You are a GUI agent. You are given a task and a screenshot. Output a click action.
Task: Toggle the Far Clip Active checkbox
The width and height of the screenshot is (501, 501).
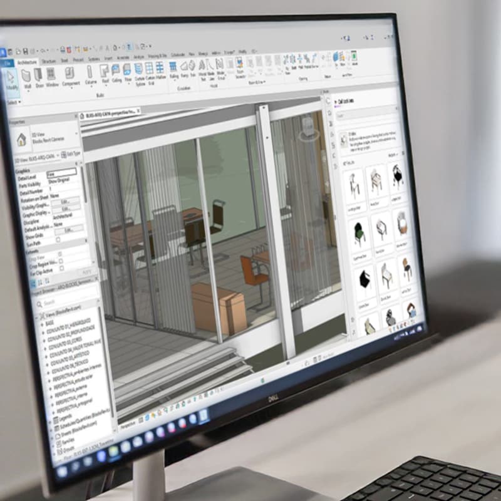[x=61, y=269]
